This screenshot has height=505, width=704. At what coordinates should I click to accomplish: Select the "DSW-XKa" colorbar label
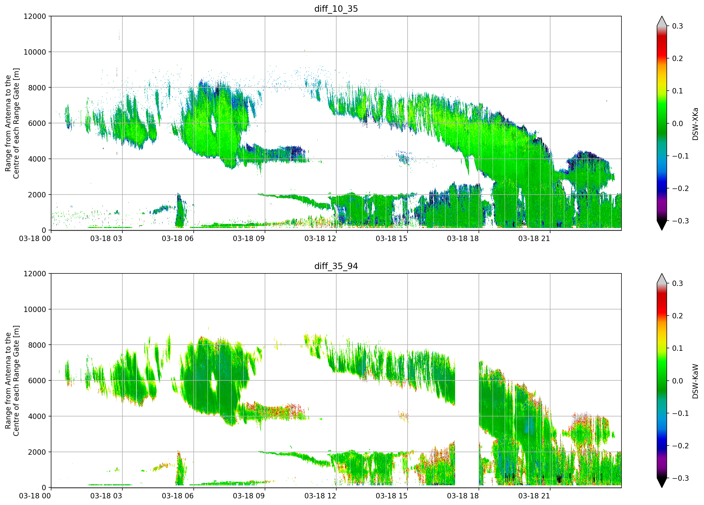695,124
